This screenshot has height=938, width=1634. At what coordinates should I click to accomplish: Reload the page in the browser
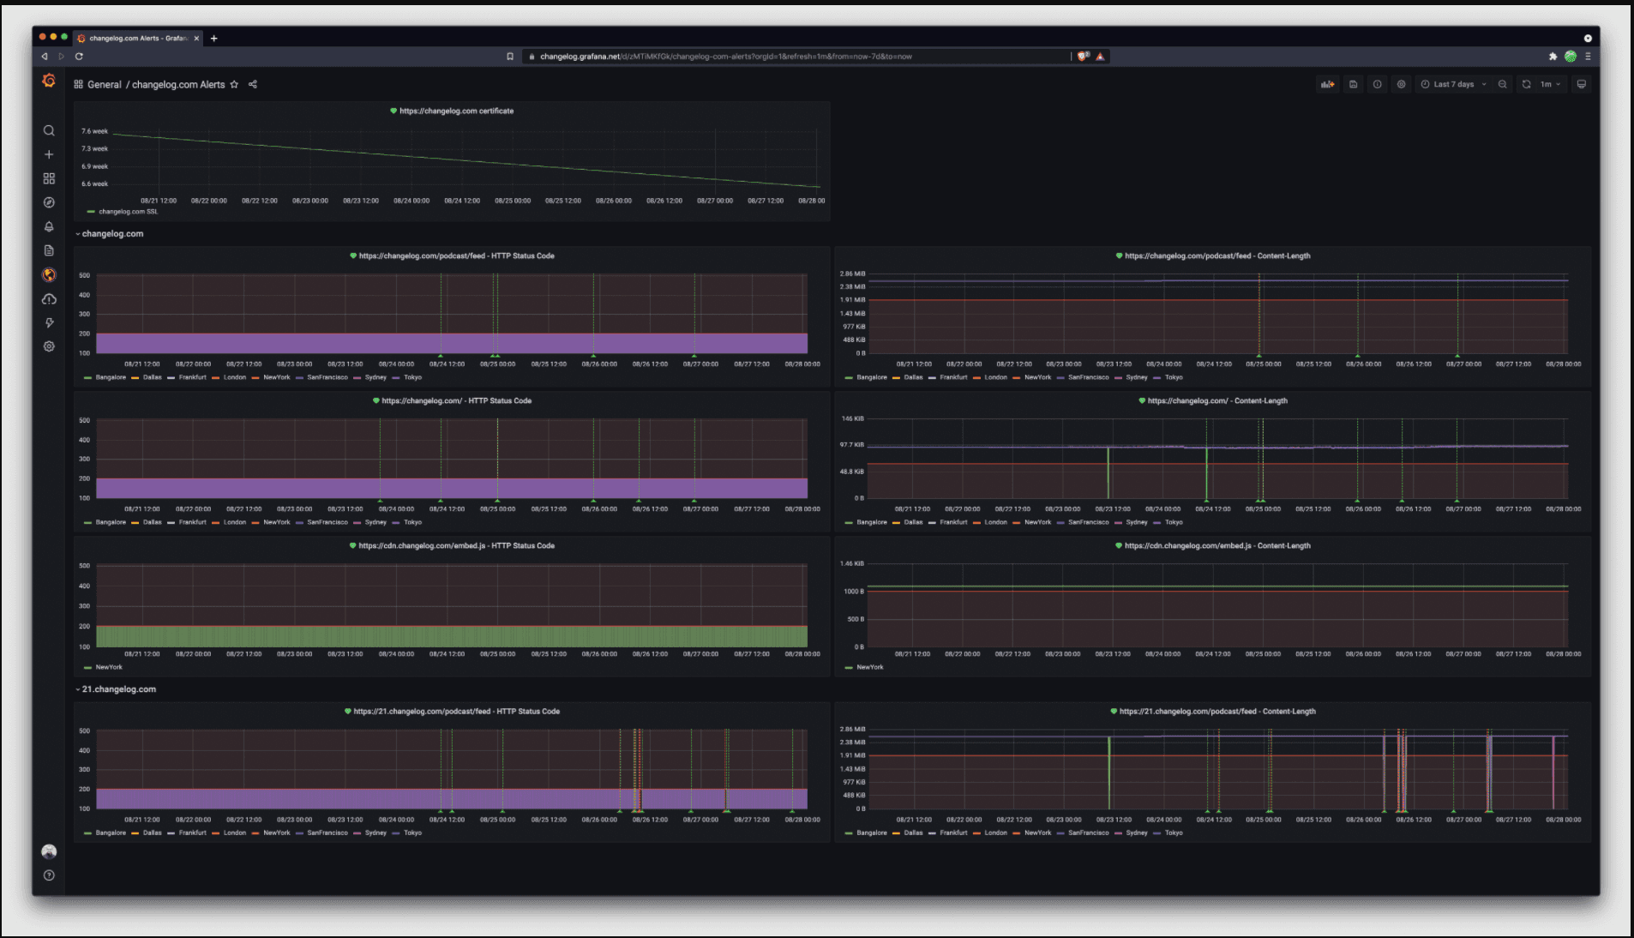(x=79, y=57)
